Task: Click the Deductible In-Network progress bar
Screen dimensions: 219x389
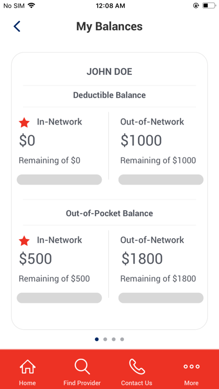Action: pyautogui.click(x=59, y=179)
